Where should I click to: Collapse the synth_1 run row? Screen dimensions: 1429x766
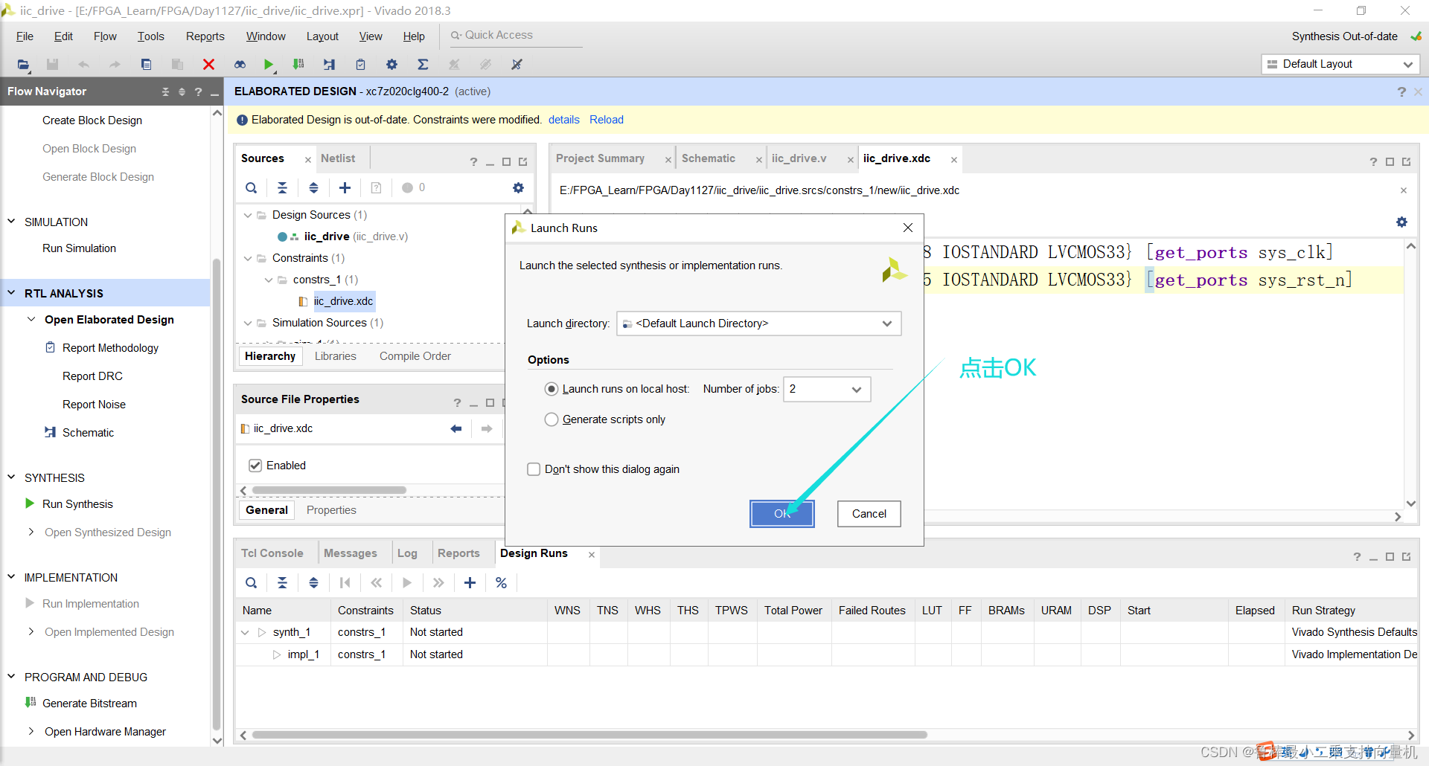click(245, 632)
